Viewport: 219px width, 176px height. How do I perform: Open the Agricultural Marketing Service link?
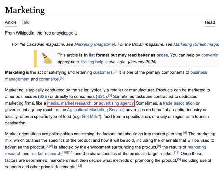pos(95,110)
